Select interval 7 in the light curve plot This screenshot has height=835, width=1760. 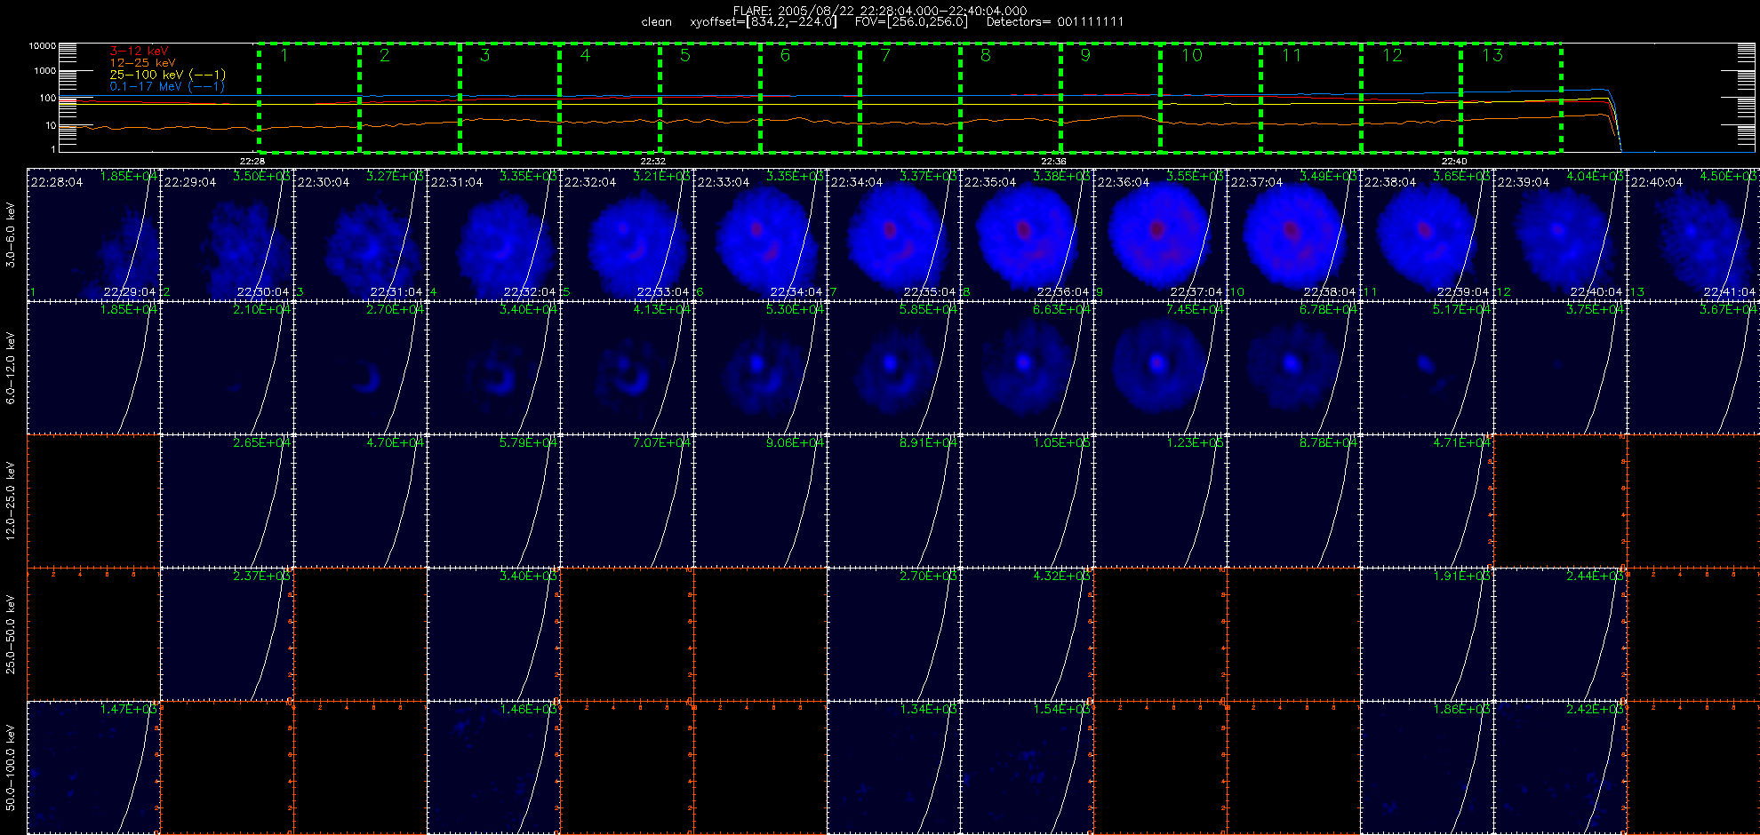[x=910, y=98]
